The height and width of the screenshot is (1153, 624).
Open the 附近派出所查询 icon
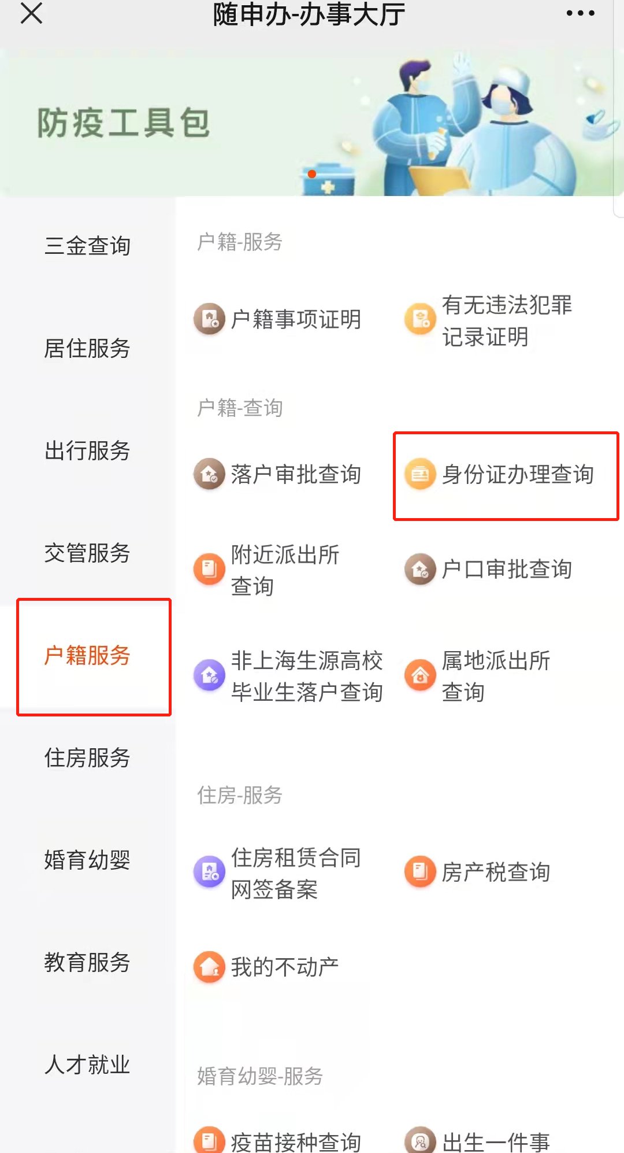(209, 570)
